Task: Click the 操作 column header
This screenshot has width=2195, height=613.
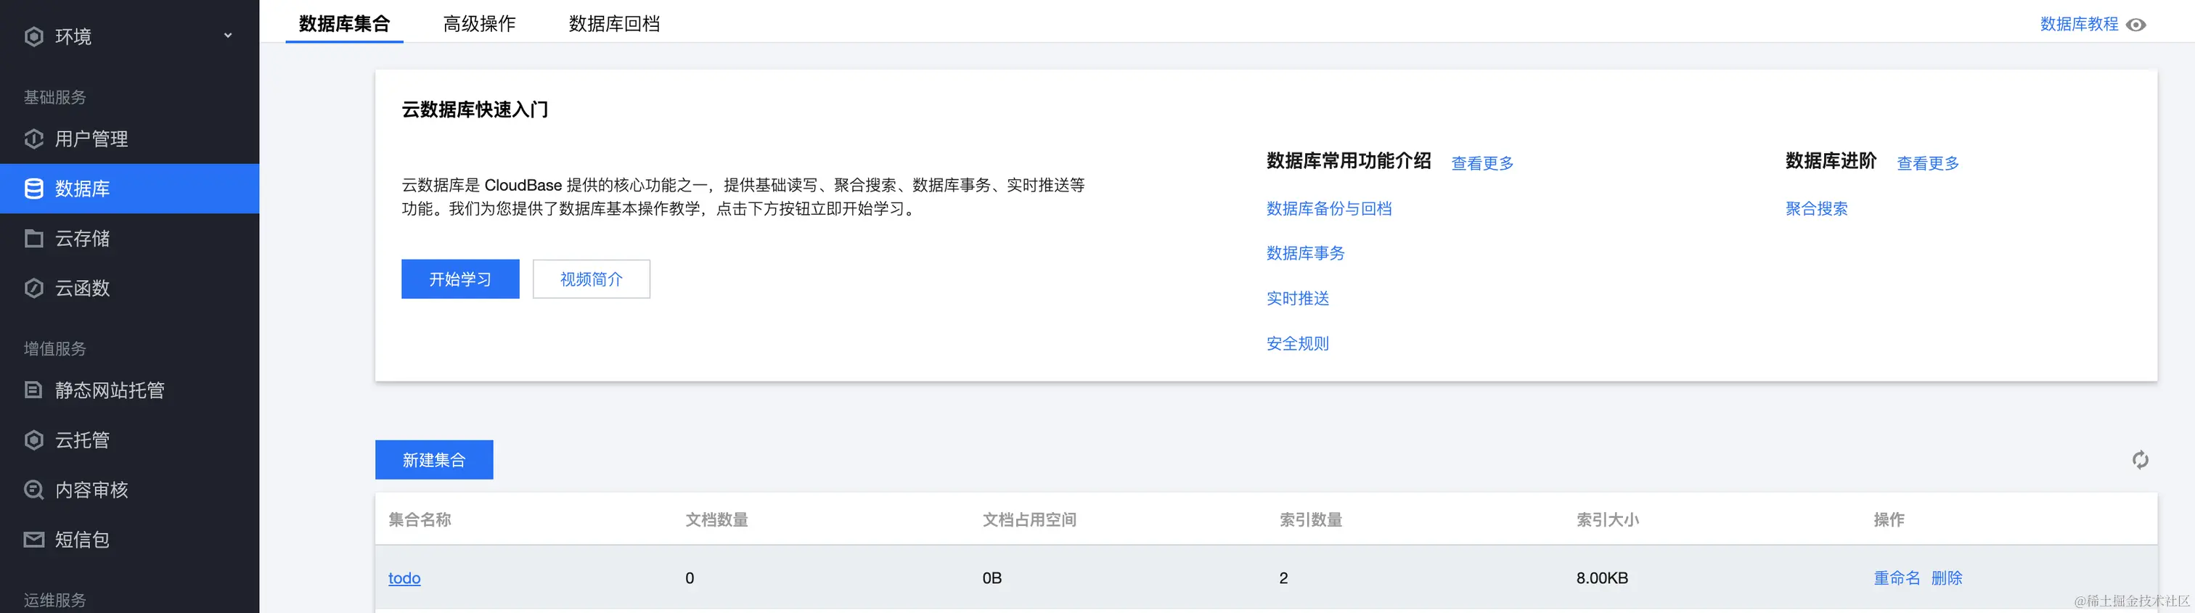Action: (x=1888, y=519)
